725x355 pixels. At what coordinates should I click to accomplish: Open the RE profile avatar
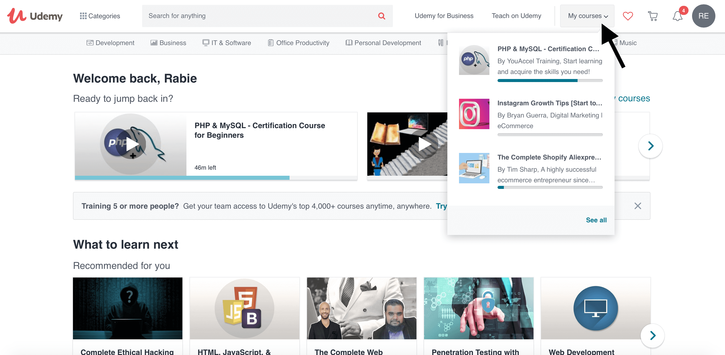point(703,16)
